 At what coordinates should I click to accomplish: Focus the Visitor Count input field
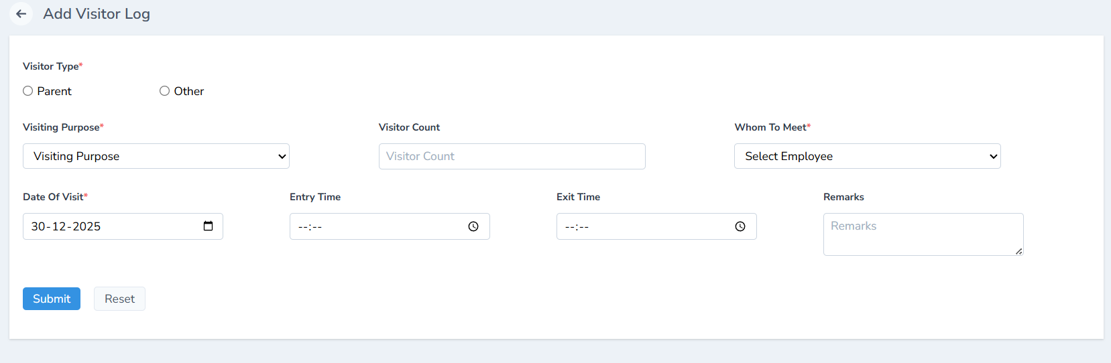[512, 156]
